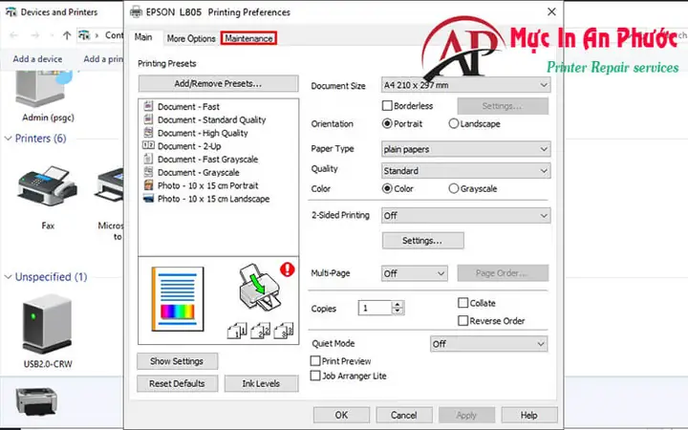Click the Cancel button
The height and width of the screenshot is (430, 688).
403,415
